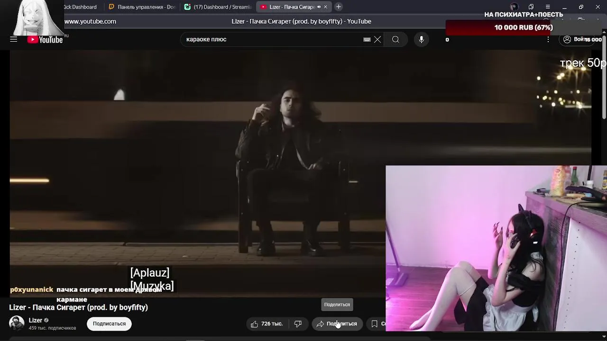Click the magnifier search button
Viewport: 607px width, 341px height.
pyautogui.click(x=395, y=40)
